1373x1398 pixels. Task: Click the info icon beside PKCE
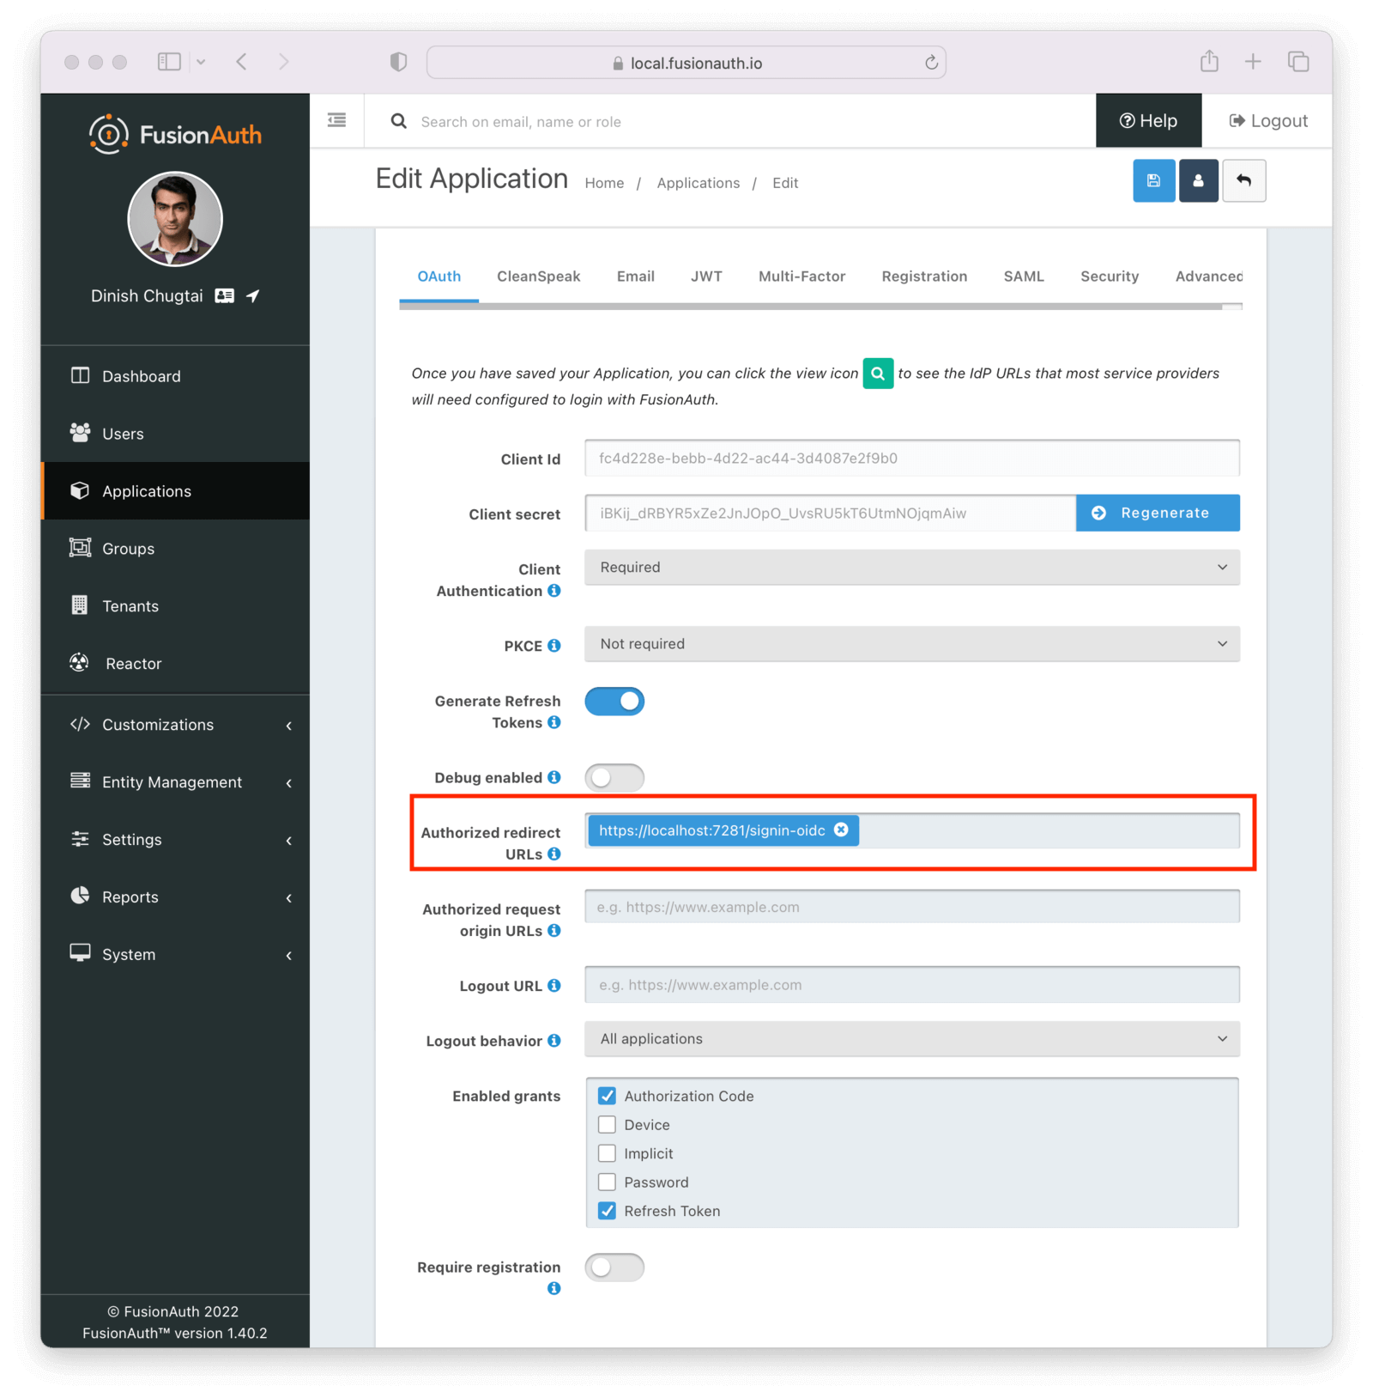click(554, 646)
